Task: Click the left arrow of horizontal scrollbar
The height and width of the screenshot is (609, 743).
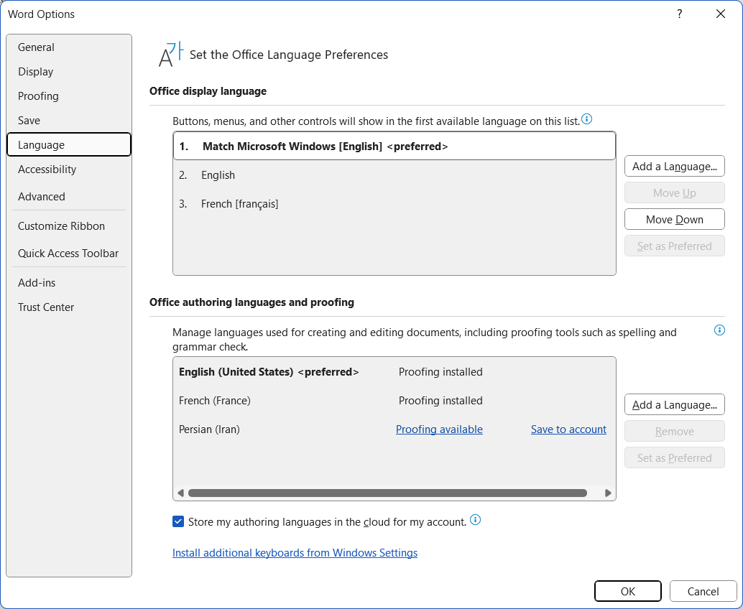Action: 180,493
